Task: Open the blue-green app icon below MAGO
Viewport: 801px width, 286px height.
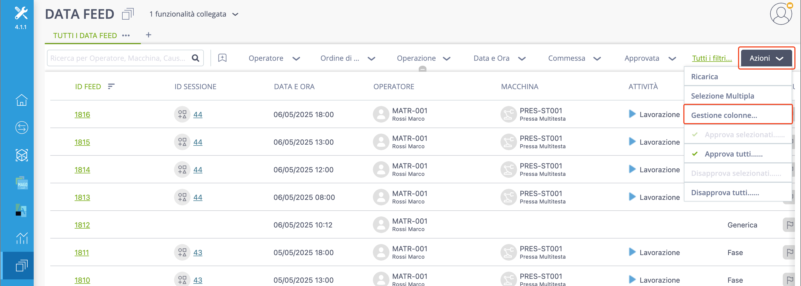Action: [x=22, y=210]
